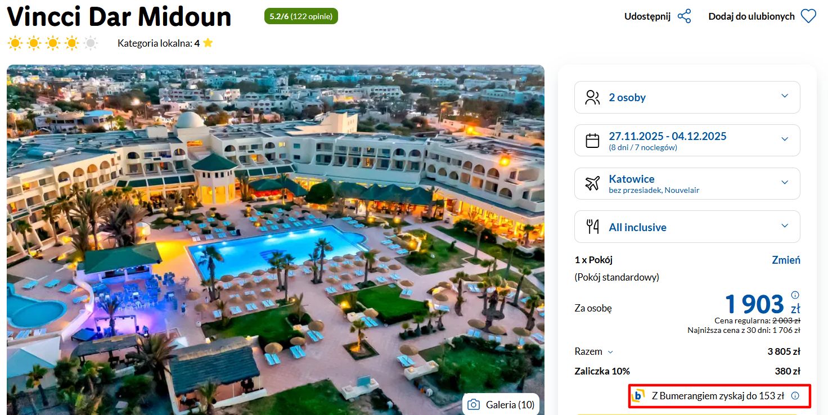Open the 27.11.2025 - 04.12.2025 date dropdown
828x415 pixels.
click(x=687, y=140)
